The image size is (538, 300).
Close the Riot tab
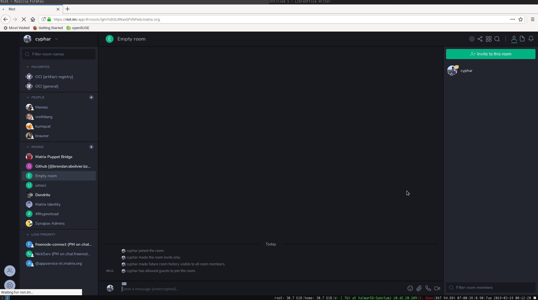tap(58, 9)
